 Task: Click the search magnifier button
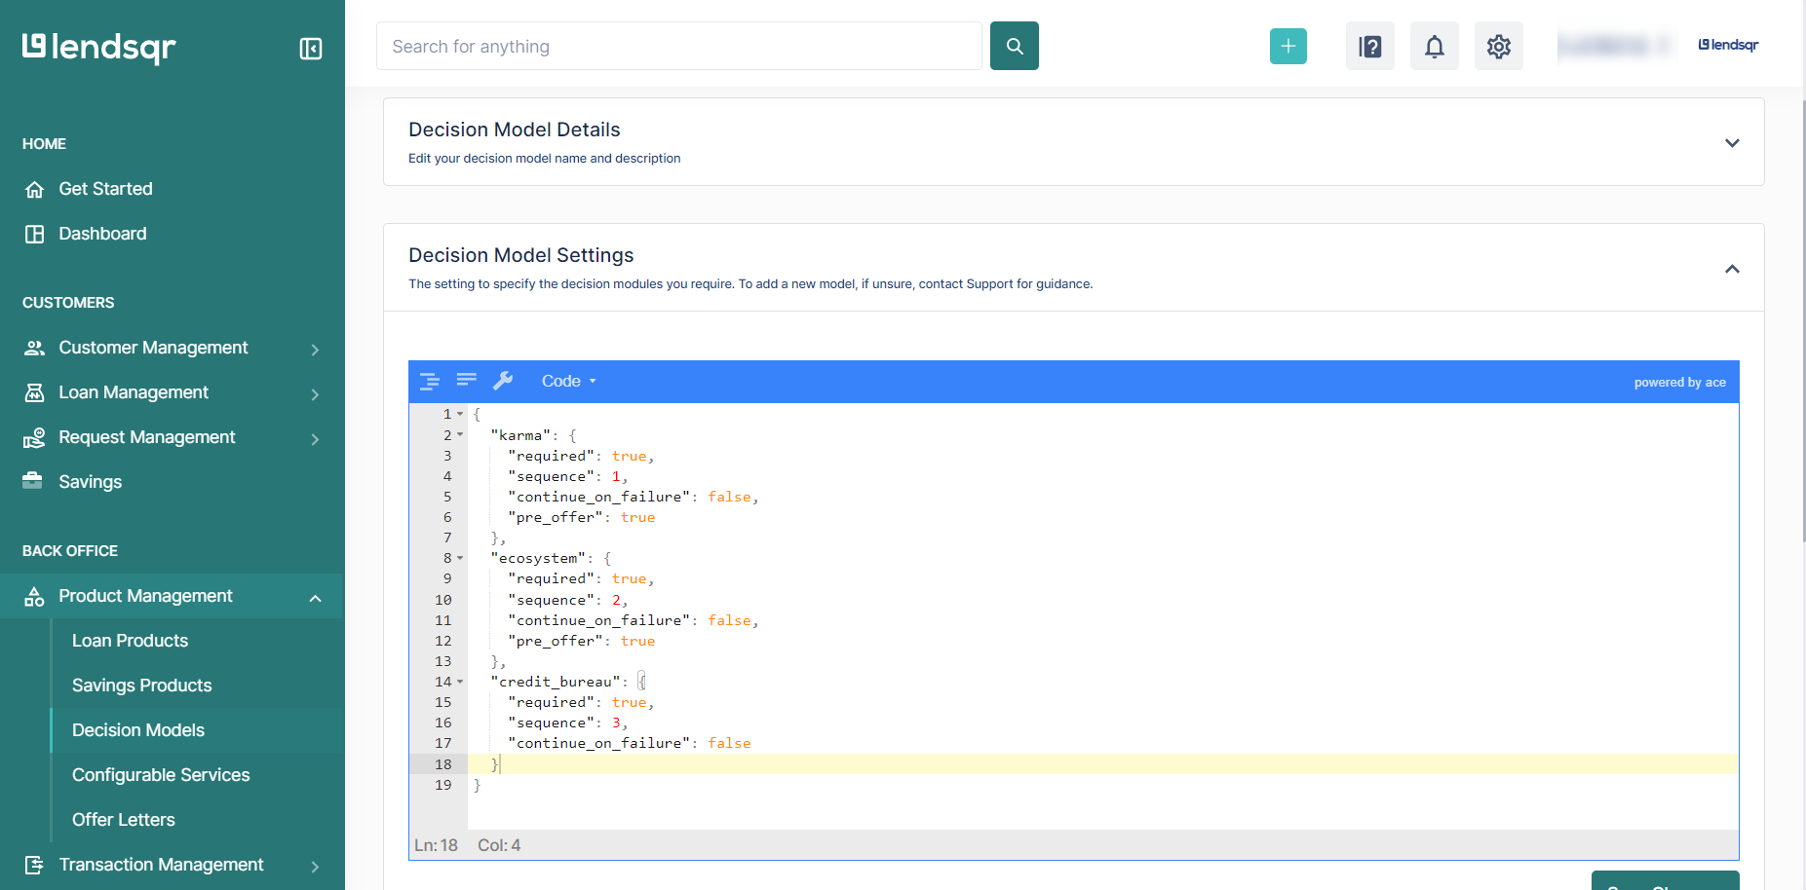(x=1015, y=46)
